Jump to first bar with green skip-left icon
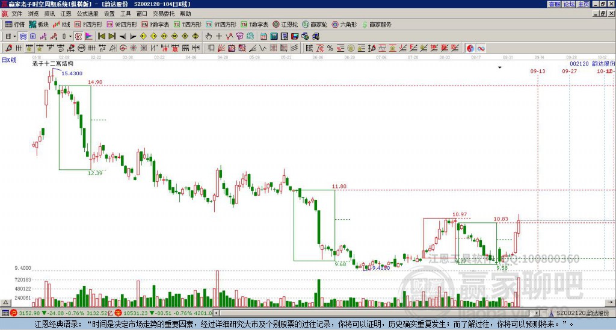 coord(101,37)
